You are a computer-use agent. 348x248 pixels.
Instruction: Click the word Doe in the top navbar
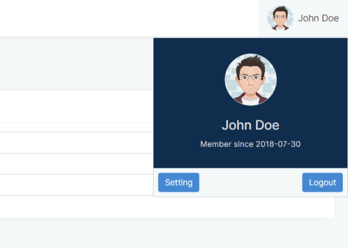330,18
